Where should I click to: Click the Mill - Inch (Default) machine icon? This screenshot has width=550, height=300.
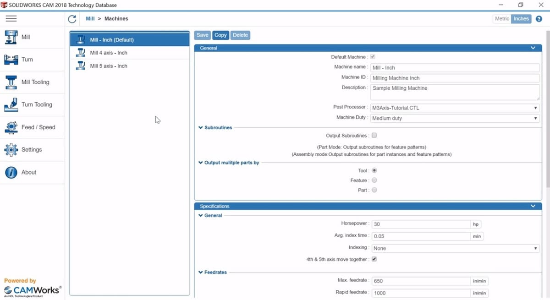point(81,39)
